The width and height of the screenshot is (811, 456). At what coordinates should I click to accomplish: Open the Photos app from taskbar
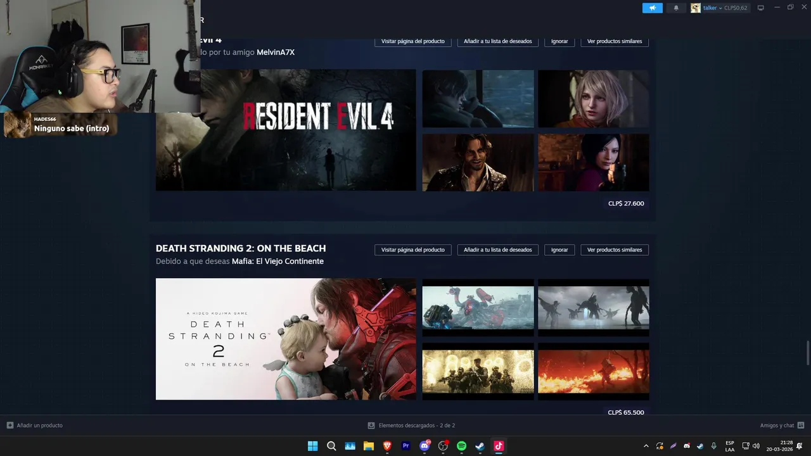pyautogui.click(x=350, y=446)
